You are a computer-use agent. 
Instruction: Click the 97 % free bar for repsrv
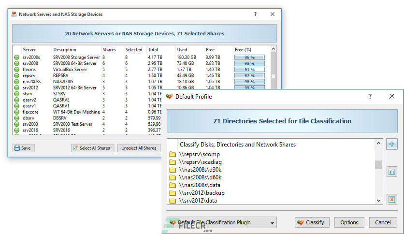click(x=249, y=75)
